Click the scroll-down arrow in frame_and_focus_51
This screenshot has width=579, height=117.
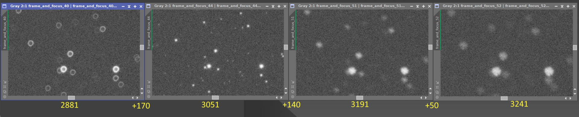point(430,93)
